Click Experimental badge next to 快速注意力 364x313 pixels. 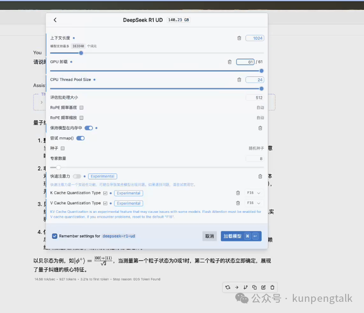click(x=102, y=176)
